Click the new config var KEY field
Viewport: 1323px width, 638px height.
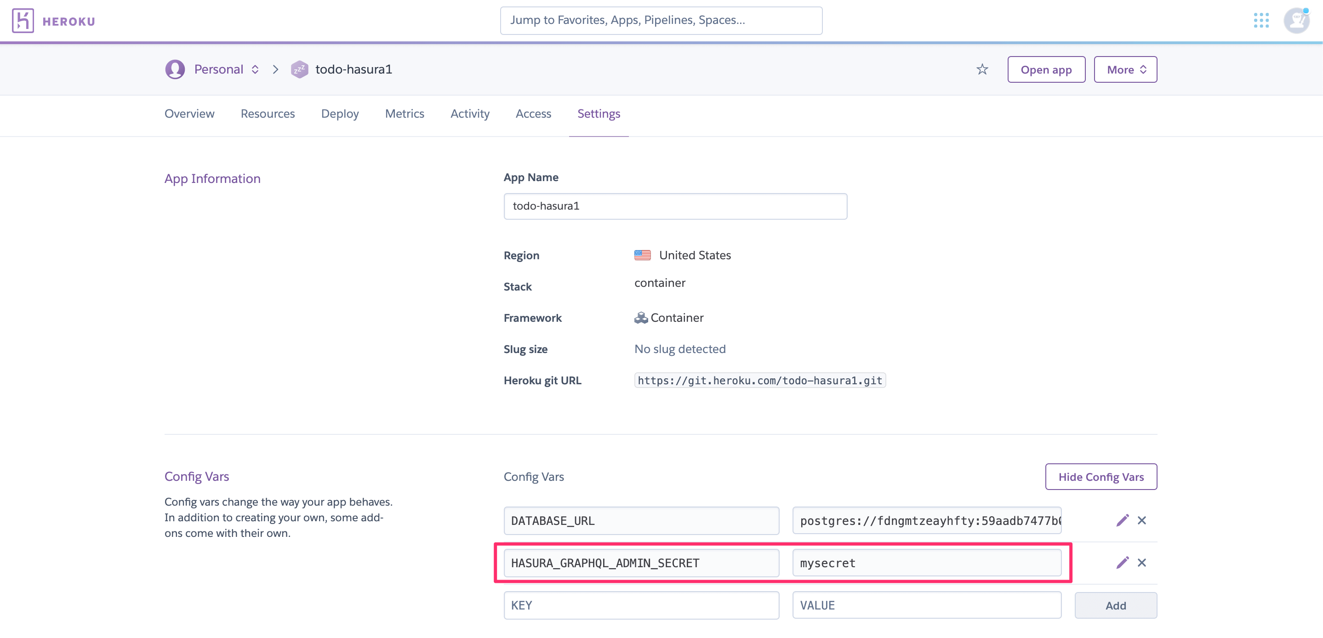641,605
